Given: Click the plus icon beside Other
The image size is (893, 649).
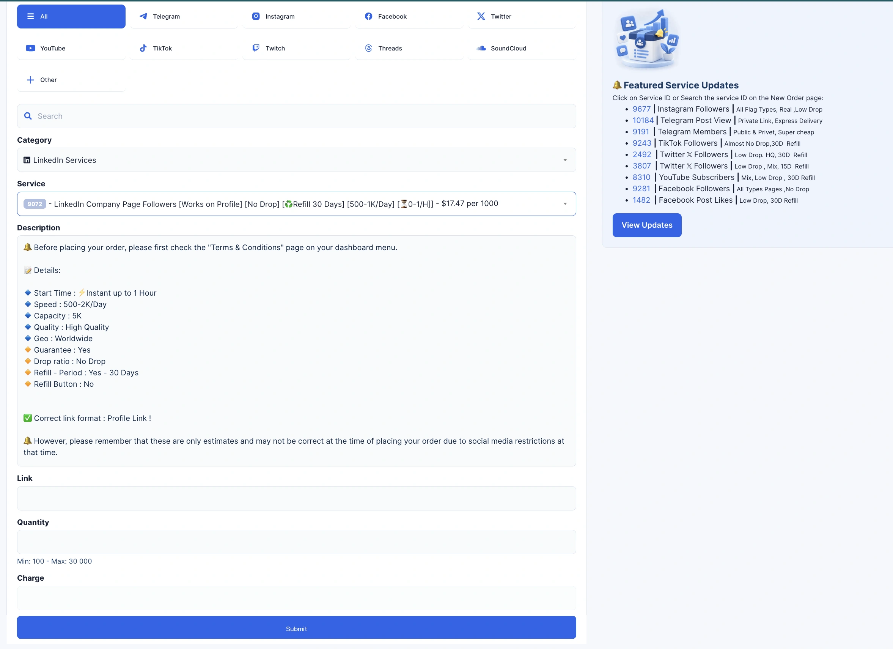Looking at the screenshot, I should click(x=30, y=80).
